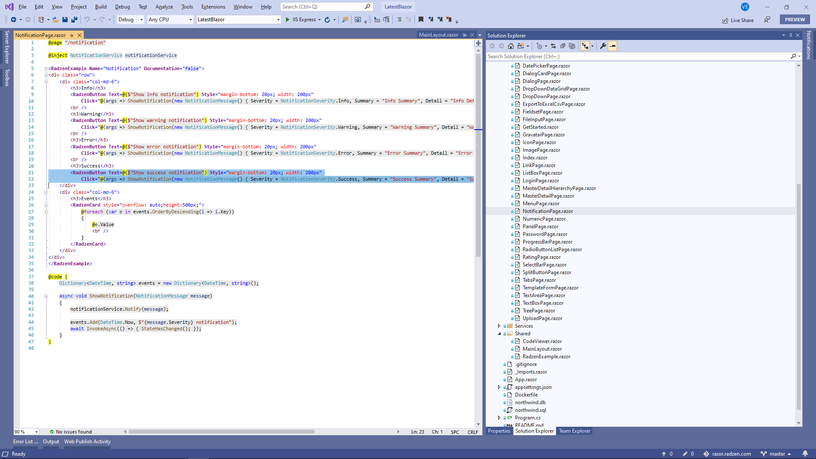Save the current file with the Save icon

(x=65, y=20)
